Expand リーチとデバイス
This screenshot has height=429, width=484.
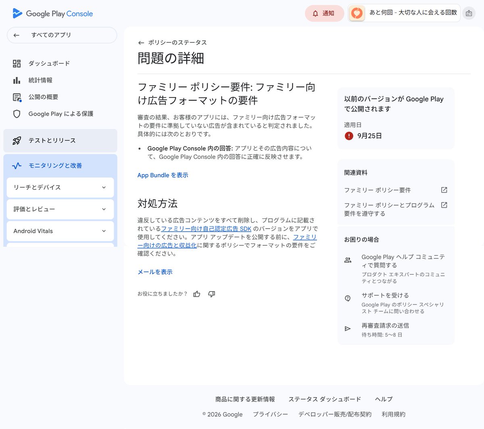point(60,187)
